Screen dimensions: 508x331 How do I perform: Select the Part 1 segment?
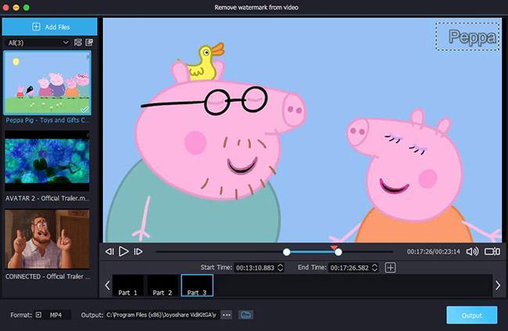(128, 286)
